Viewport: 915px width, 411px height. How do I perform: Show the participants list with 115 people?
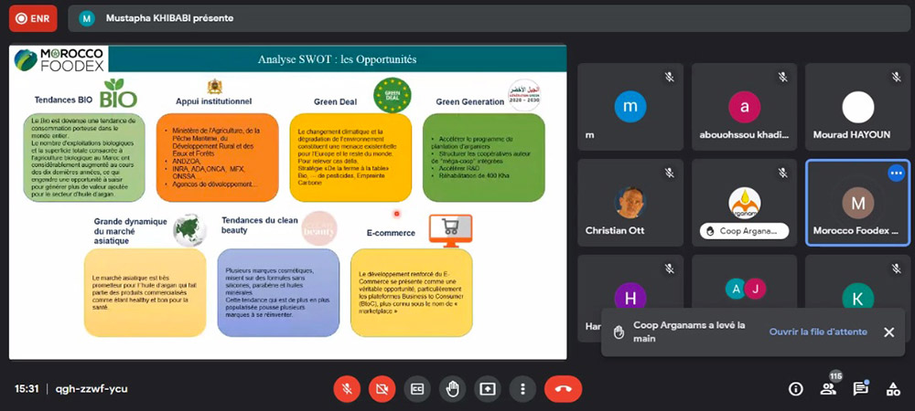click(x=828, y=388)
